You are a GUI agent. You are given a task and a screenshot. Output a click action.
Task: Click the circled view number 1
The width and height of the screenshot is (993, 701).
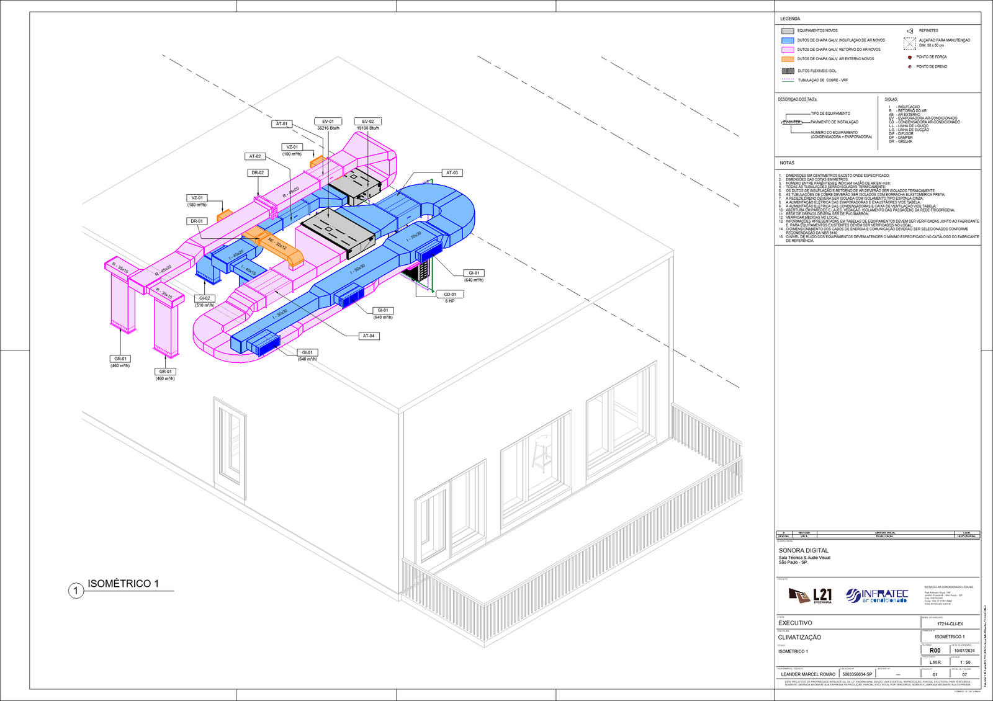[x=76, y=591]
